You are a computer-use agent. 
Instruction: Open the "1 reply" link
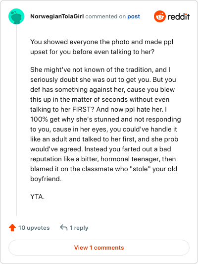tap(79, 228)
